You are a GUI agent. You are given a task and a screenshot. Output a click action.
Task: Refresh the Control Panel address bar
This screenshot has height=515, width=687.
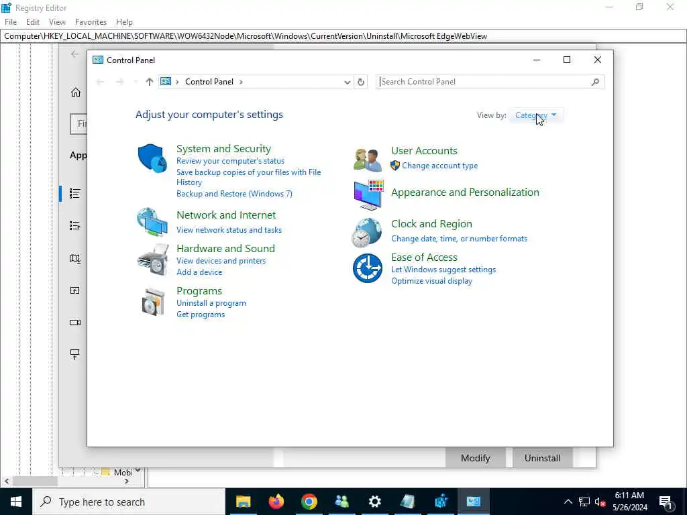(x=360, y=82)
